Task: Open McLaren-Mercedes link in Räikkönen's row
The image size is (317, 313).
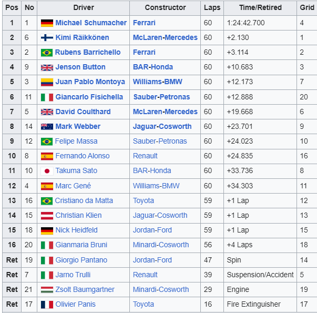Action: 165,37
